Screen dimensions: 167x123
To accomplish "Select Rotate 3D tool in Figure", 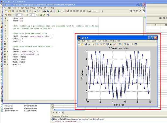I will pyautogui.click(x=107, y=44).
